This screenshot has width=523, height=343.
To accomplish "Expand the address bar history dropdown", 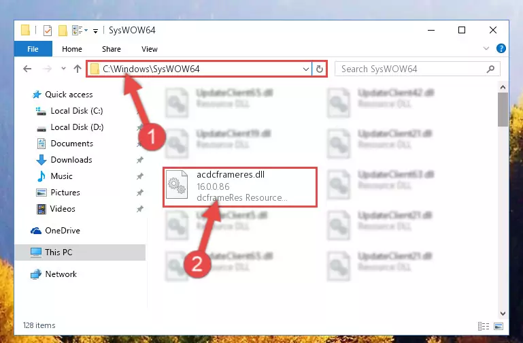I will 305,69.
